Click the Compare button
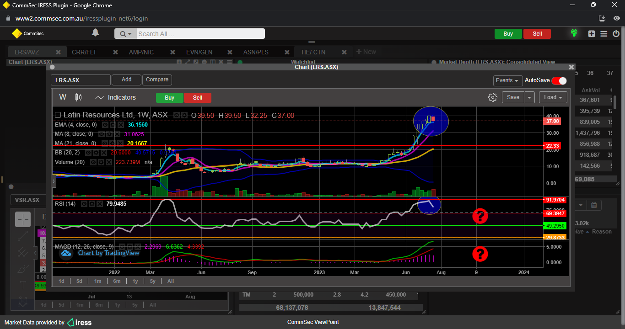 click(157, 80)
